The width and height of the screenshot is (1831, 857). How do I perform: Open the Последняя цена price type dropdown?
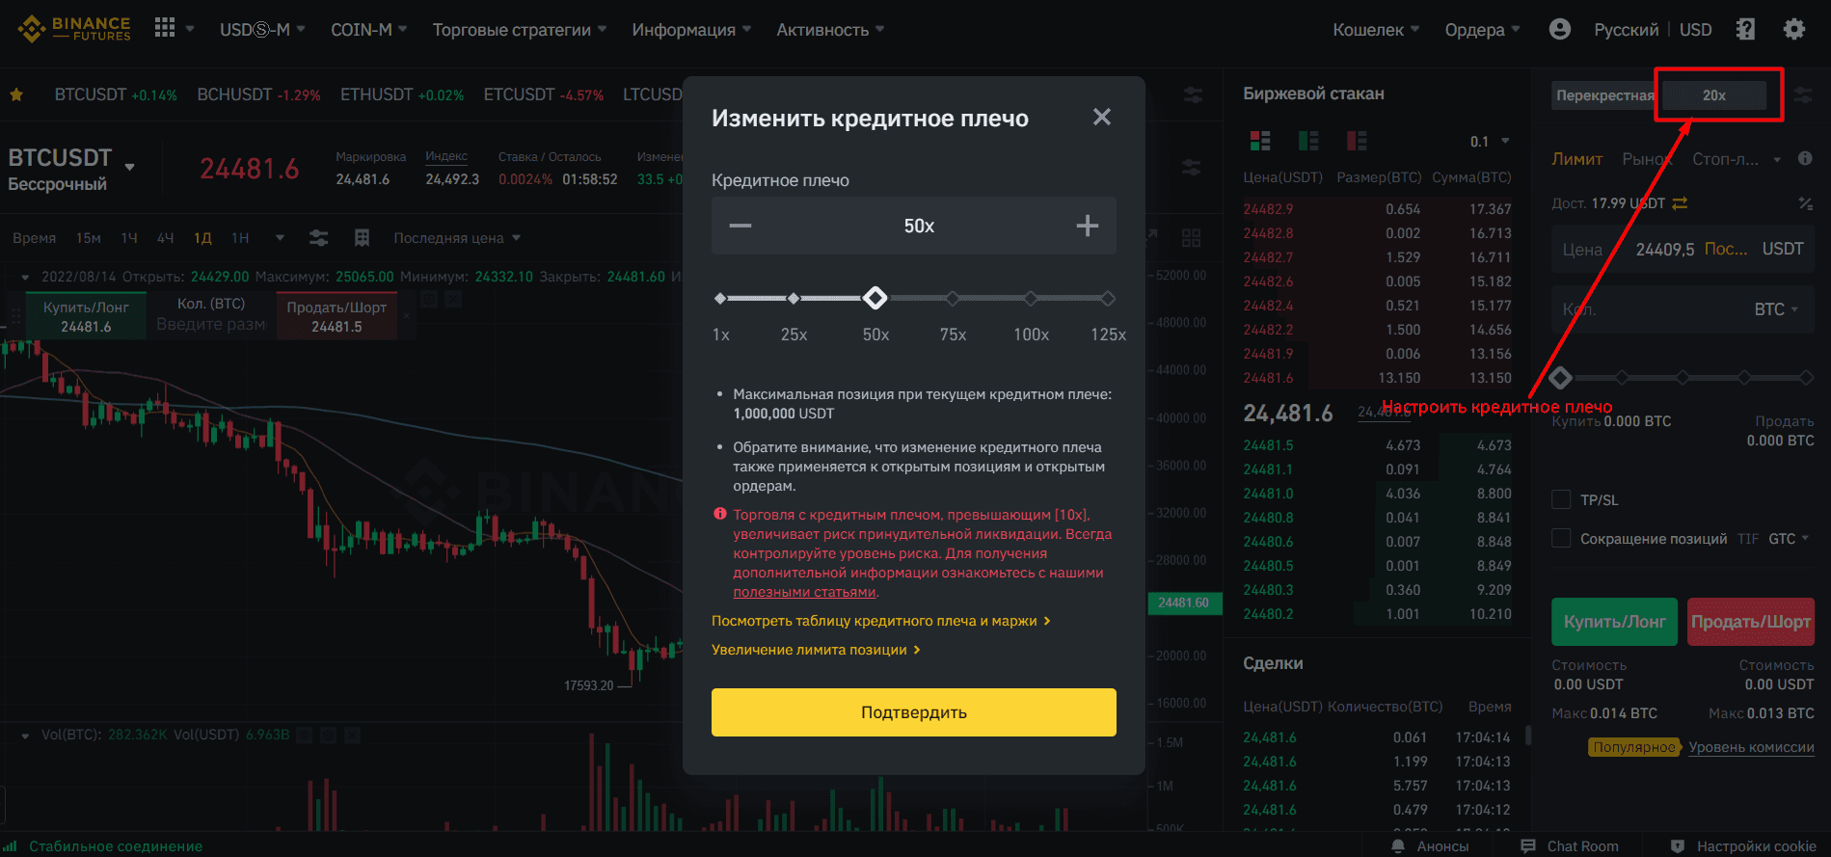pyautogui.click(x=457, y=237)
